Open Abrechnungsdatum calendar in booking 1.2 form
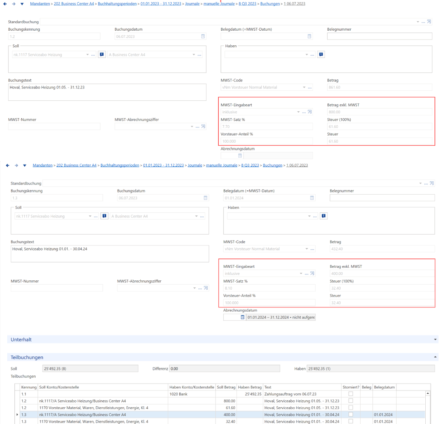The image size is (440, 424). point(240,156)
